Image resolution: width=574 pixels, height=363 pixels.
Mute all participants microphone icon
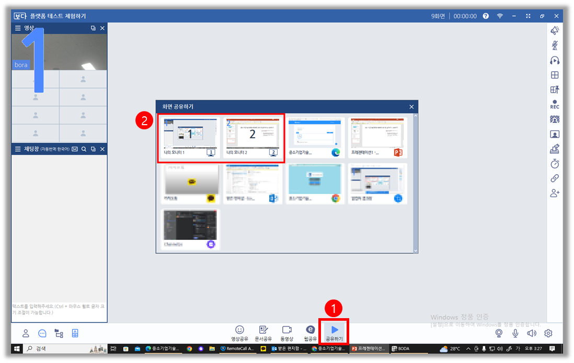pos(555,45)
